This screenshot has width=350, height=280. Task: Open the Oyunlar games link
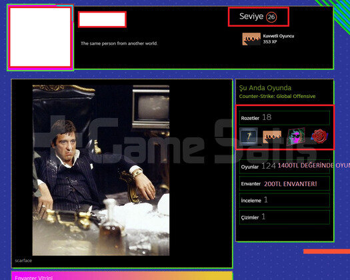tap(250, 167)
